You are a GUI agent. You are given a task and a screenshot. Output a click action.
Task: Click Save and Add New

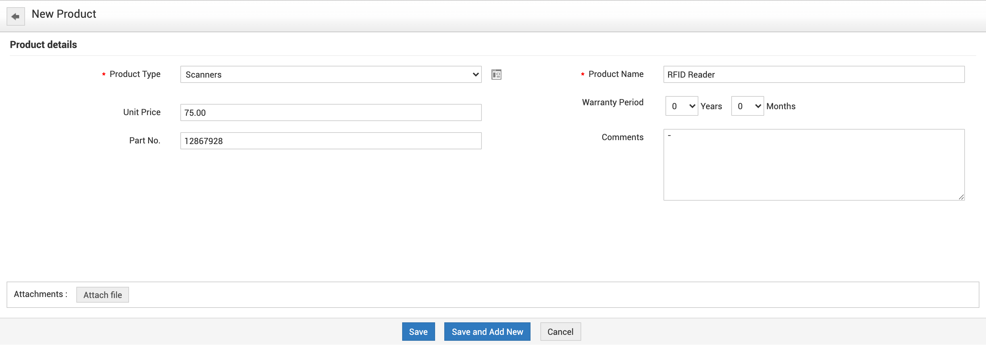[487, 332]
